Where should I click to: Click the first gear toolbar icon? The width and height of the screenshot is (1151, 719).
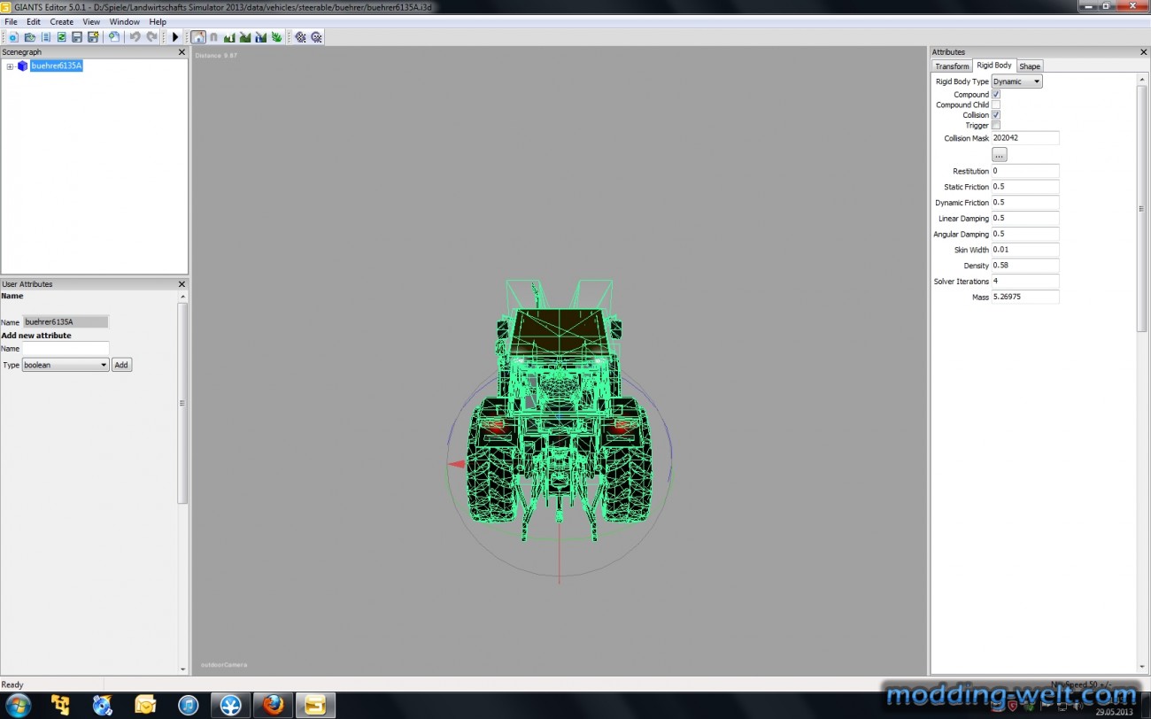[300, 37]
